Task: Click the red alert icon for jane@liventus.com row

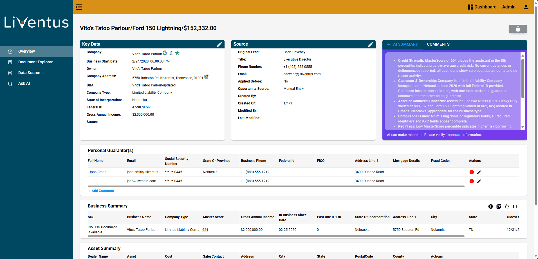Action: pos(472,181)
